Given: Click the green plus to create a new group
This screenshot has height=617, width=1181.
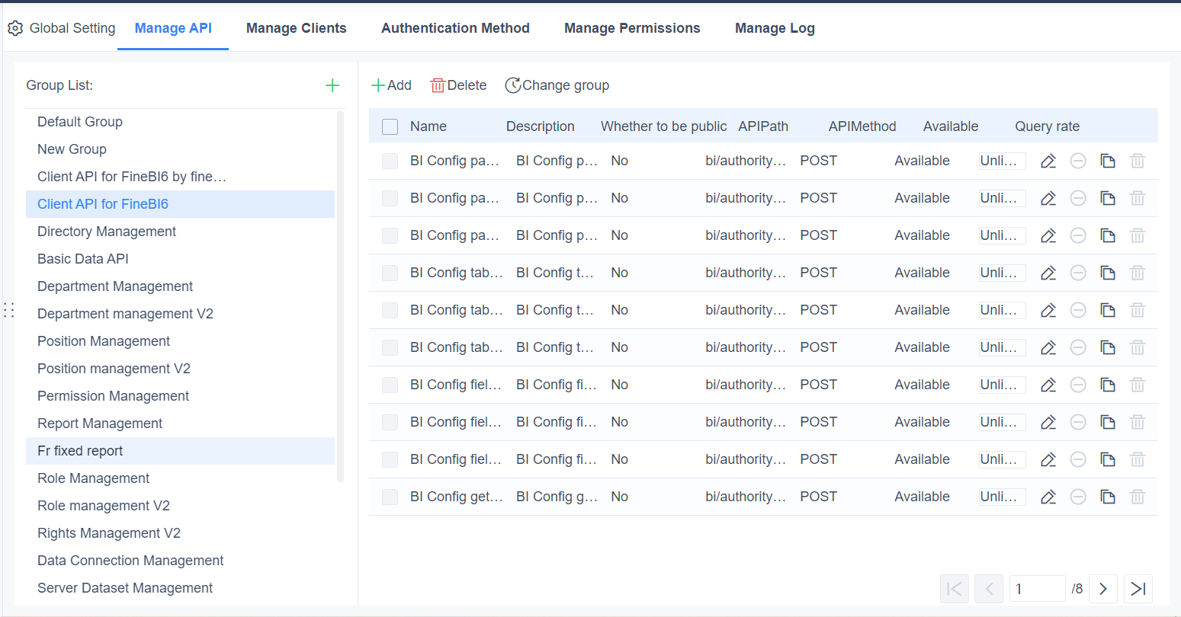Looking at the screenshot, I should (332, 85).
